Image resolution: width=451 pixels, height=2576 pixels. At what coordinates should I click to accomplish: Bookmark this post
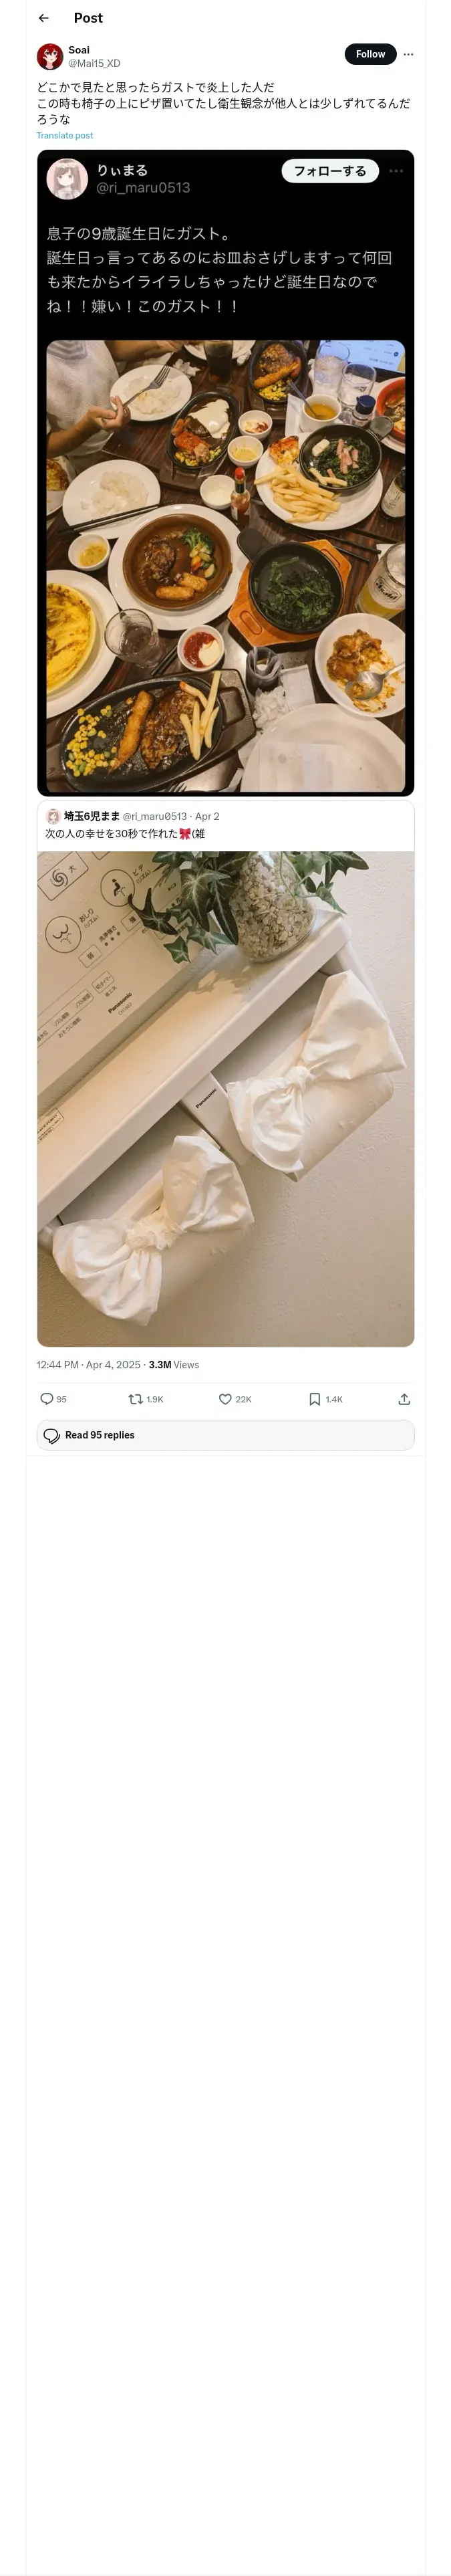[x=314, y=1399]
